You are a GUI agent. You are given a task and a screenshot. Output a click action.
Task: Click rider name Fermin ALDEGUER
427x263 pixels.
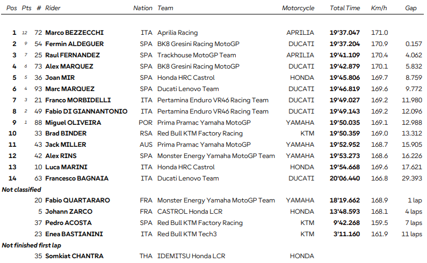coord(75,44)
